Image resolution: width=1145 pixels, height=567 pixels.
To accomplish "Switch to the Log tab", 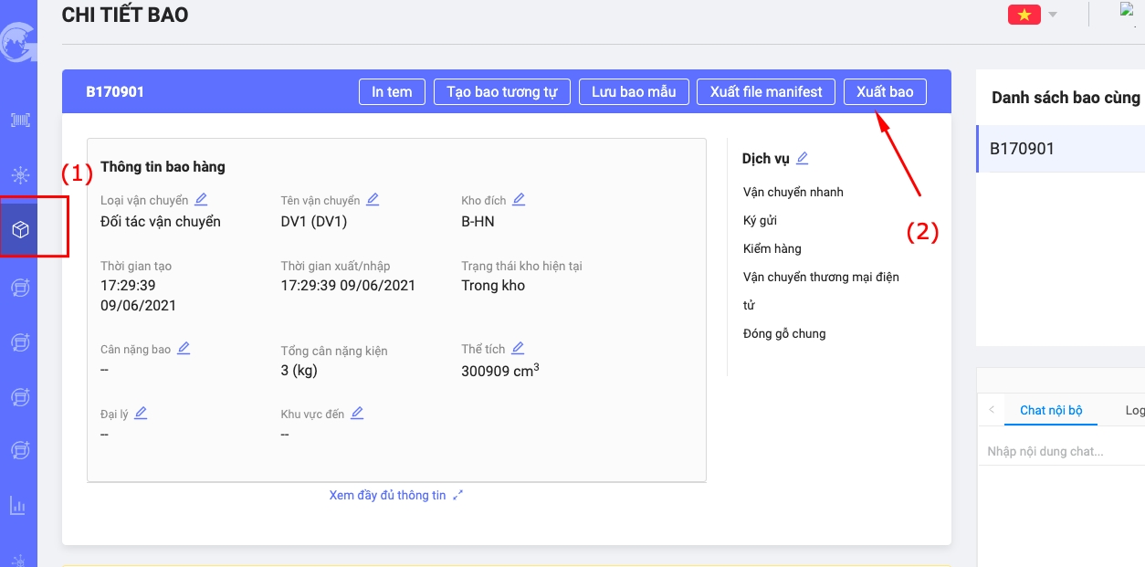I will coord(1134,410).
